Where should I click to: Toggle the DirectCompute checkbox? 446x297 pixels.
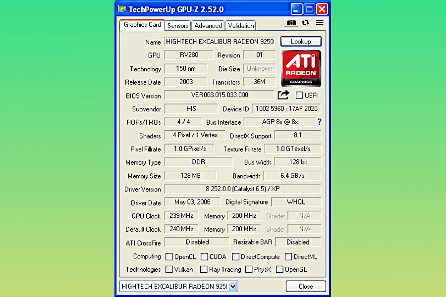point(235,256)
